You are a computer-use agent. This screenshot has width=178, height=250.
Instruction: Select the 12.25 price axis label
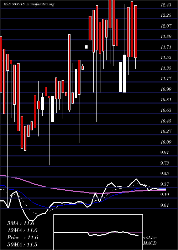pos(166,15)
